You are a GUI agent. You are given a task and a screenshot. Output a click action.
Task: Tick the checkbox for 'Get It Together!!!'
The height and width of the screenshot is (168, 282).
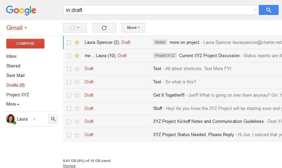pyautogui.click(x=69, y=95)
